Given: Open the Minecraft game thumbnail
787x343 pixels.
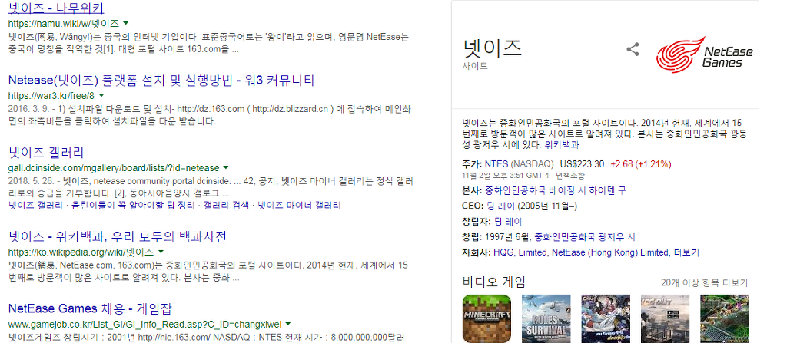Looking at the screenshot, I should 486,319.
